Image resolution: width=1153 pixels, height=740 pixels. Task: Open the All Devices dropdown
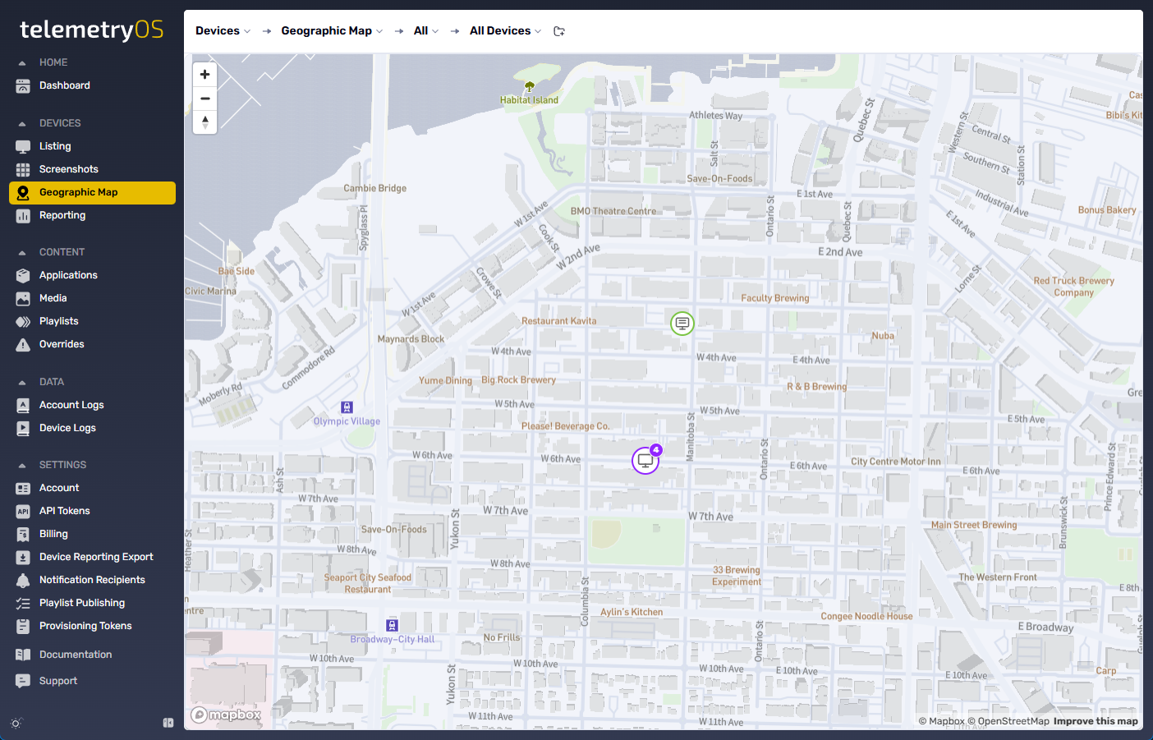click(505, 31)
